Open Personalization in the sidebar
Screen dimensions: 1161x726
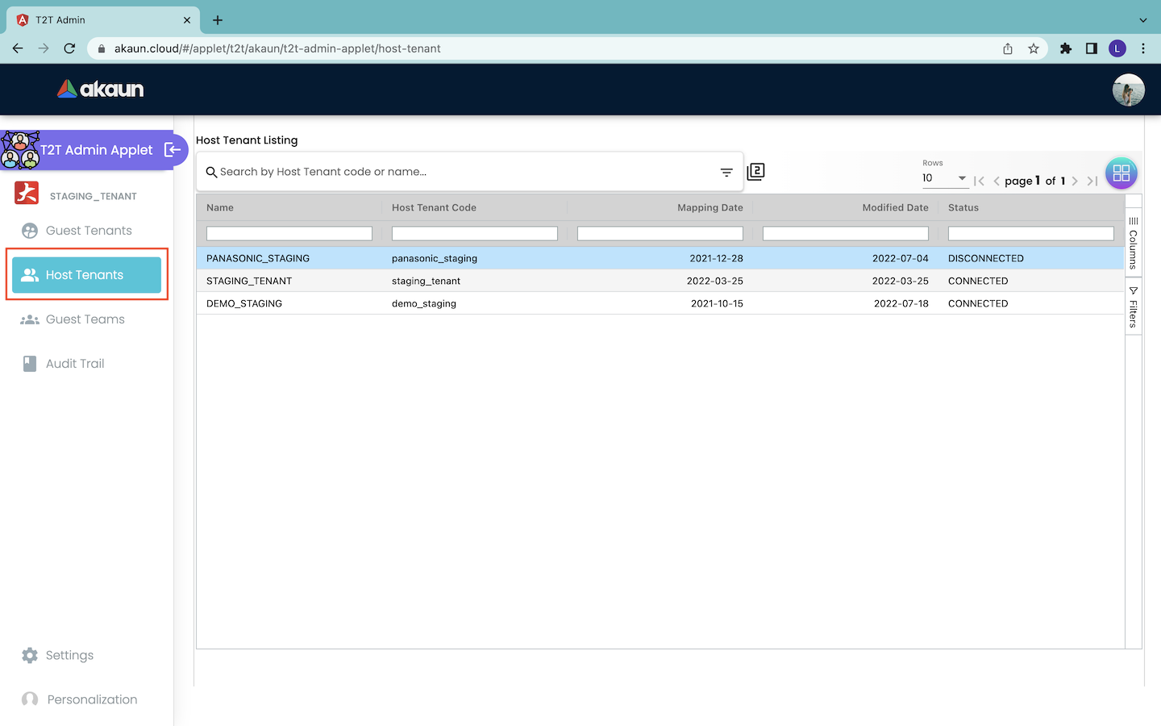(x=92, y=699)
